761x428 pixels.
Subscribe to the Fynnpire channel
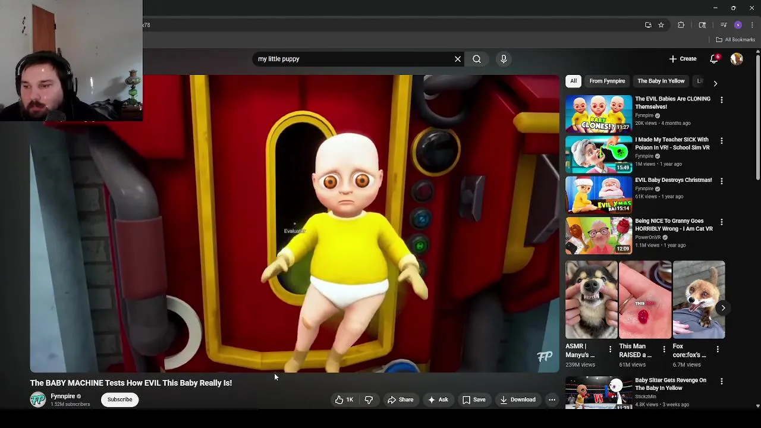120,399
